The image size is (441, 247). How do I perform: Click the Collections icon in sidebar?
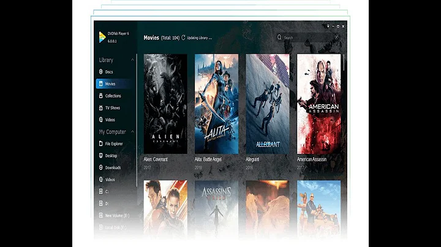click(100, 96)
